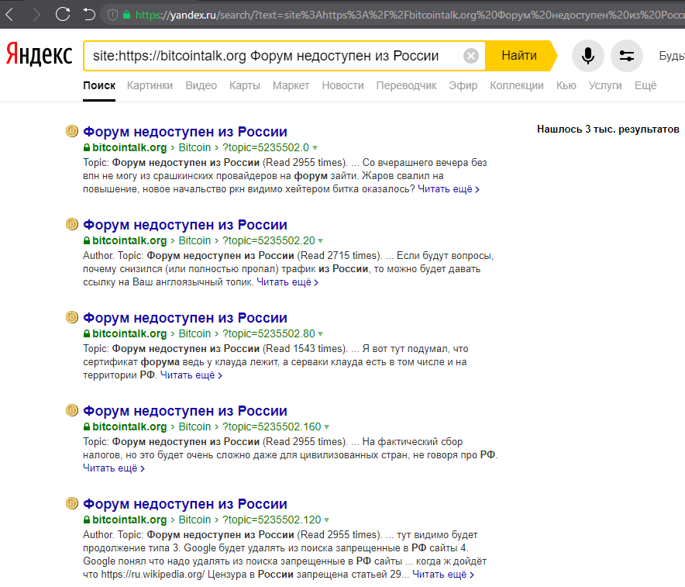Open the Ещё menu
685x587 pixels.
[645, 85]
